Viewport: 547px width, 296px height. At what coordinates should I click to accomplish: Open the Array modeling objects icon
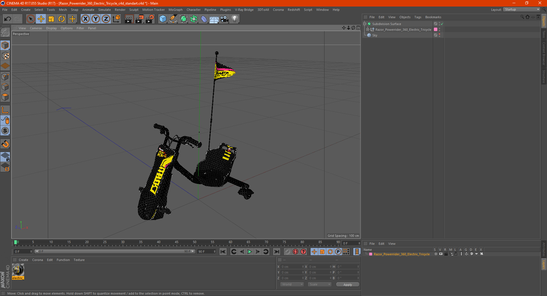pyautogui.click(x=194, y=19)
